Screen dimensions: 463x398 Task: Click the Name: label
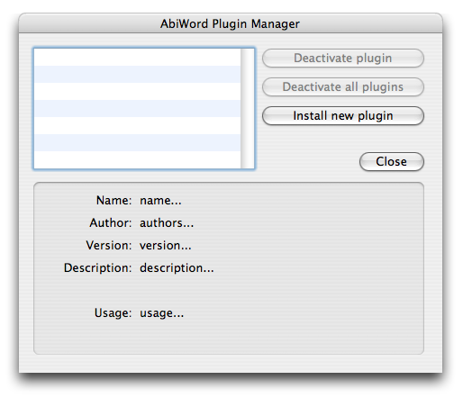[x=113, y=201]
